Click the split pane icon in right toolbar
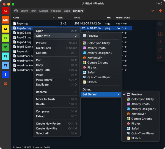 pyautogui.click(x=160, y=50)
